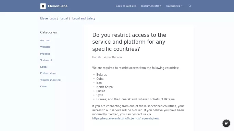
Task: Open the Product category
Action: coord(45,54)
